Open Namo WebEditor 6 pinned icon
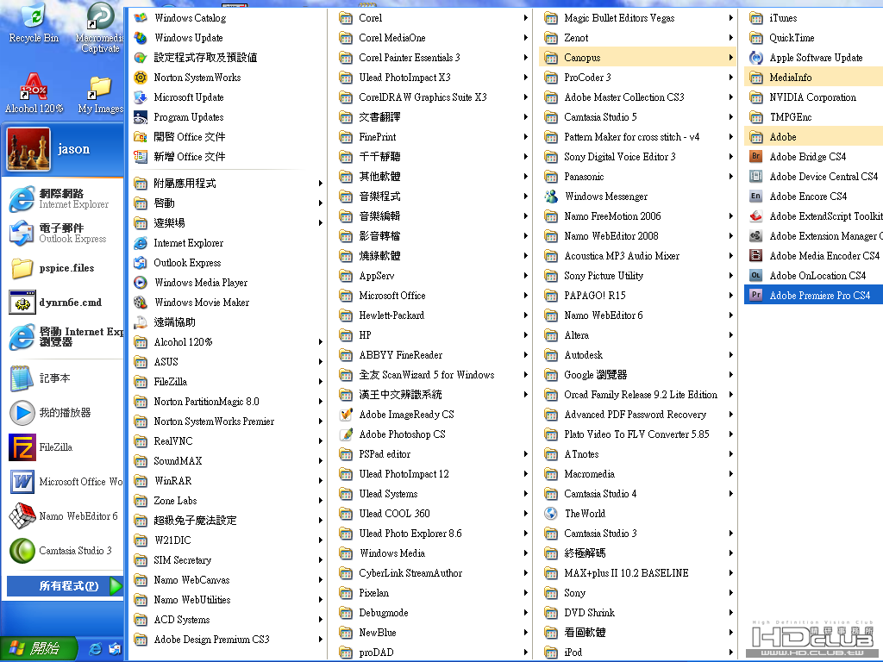This screenshot has width=883, height=662. pos(22,516)
